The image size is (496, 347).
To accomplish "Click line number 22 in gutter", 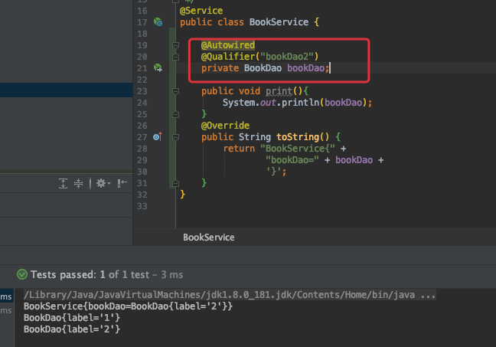I will (142, 80).
